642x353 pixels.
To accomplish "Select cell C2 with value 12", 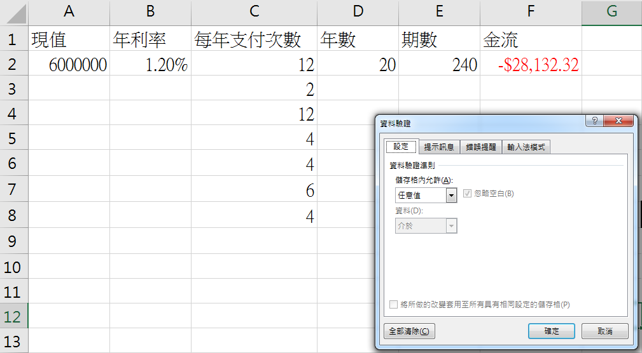I will click(x=254, y=64).
